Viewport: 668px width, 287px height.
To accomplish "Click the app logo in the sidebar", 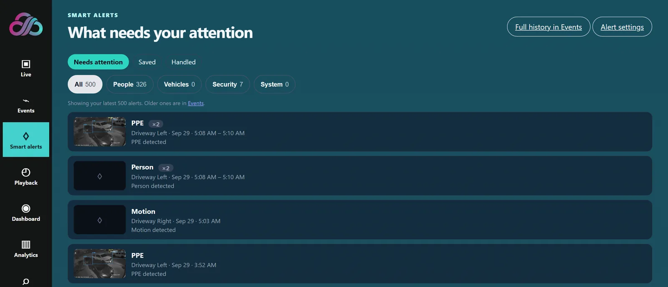I will point(26,24).
